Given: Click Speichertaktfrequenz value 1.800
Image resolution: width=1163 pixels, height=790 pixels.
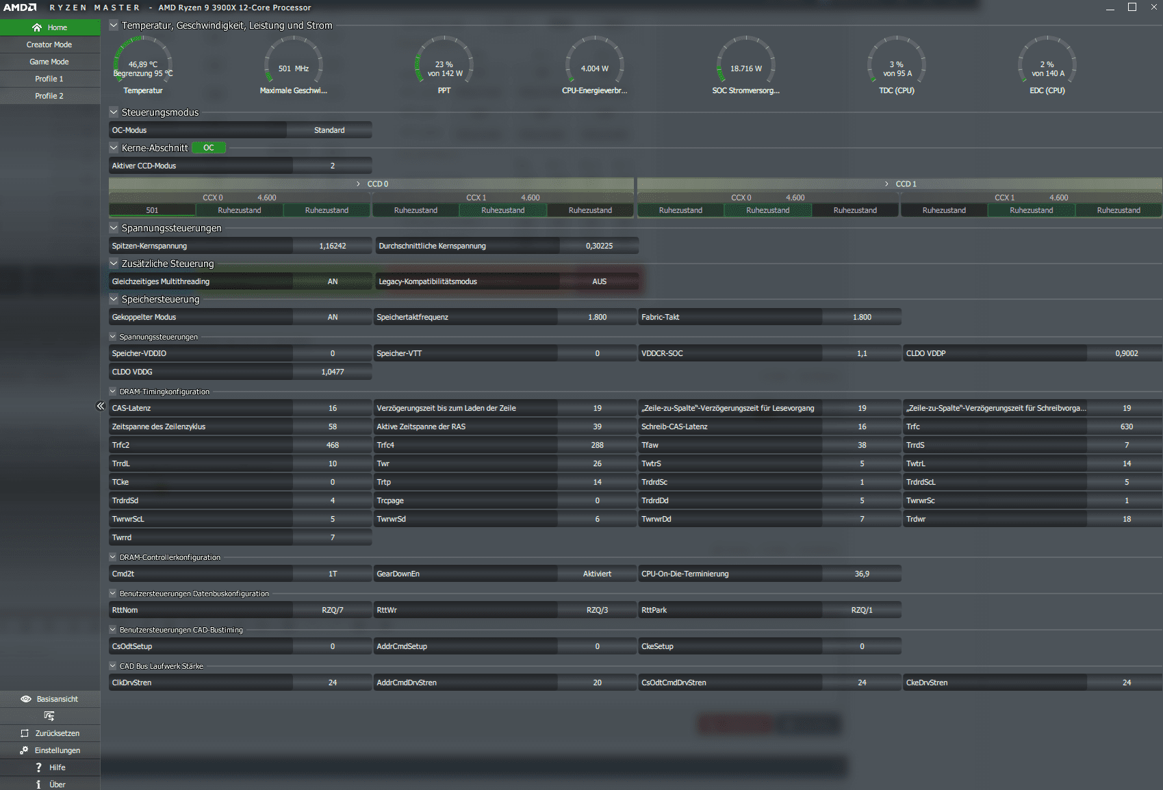Looking at the screenshot, I should (598, 317).
